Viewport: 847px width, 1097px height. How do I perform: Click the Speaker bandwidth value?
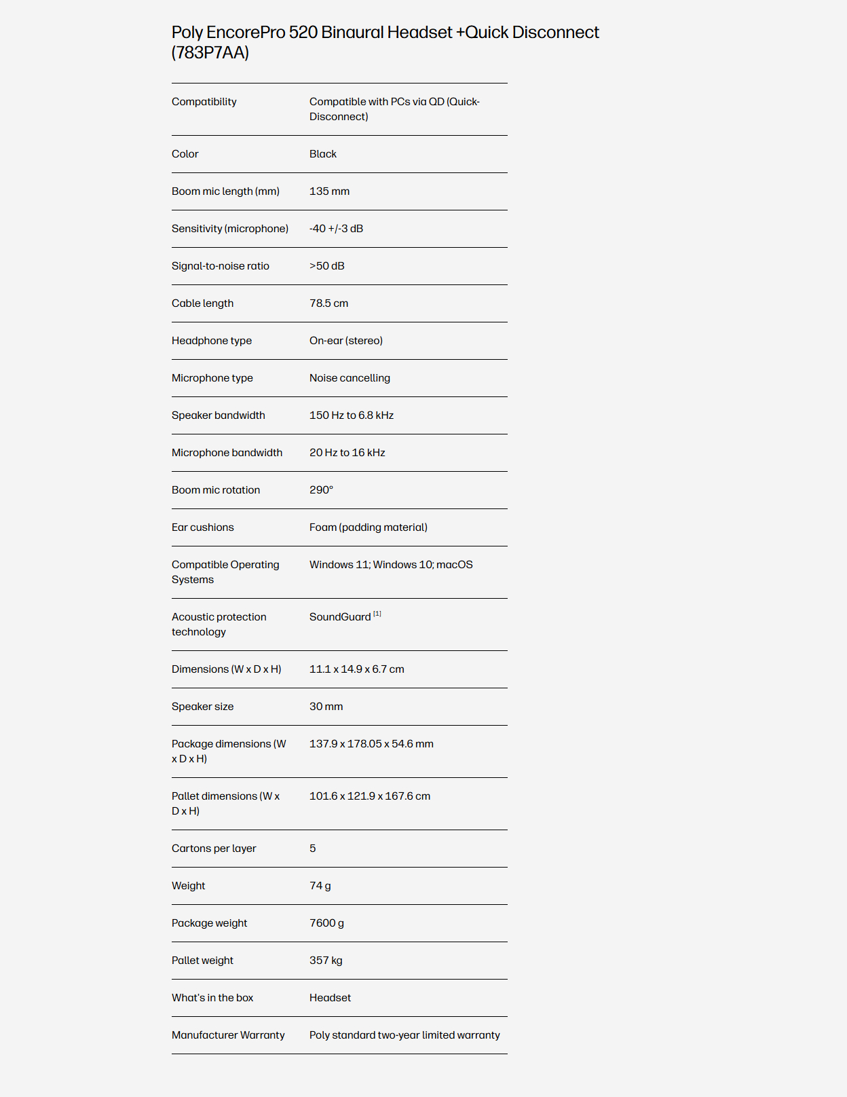pyautogui.click(x=352, y=415)
